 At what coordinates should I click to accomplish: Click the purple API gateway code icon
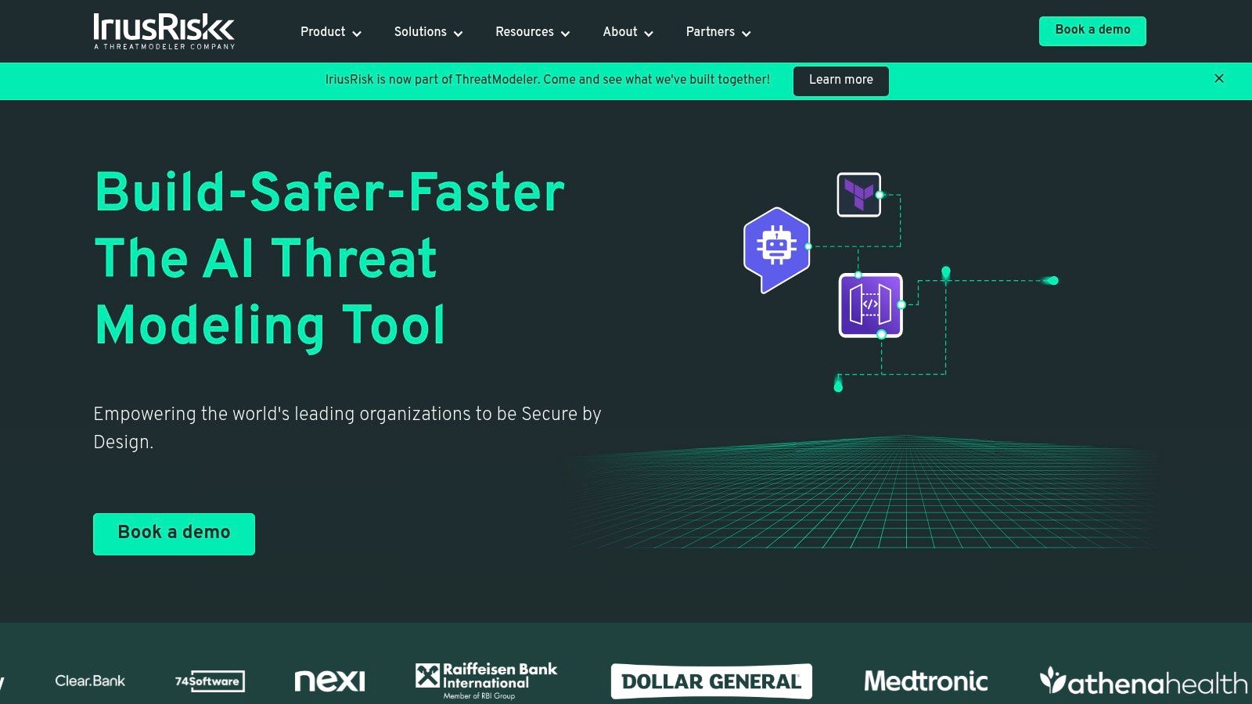coord(871,305)
